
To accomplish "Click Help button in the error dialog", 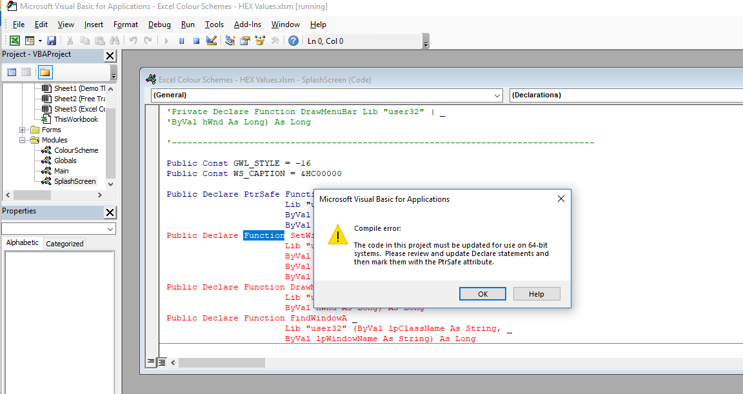I will tap(537, 294).
